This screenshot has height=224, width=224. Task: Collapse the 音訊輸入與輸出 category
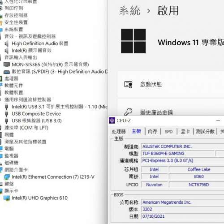click(21, 57)
